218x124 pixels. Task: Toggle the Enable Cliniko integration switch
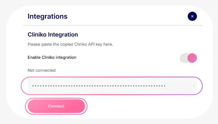pyautogui.click(x=188, y=58)
